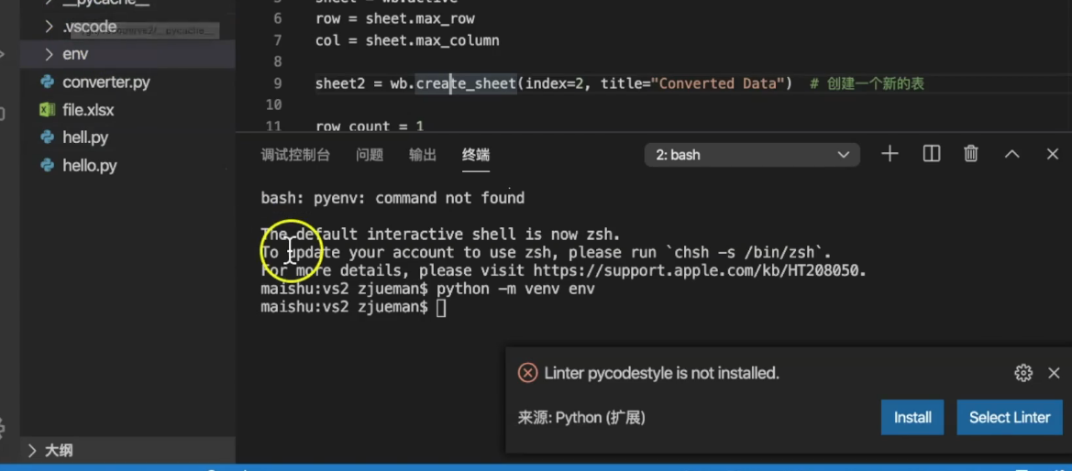Open the terminal selector dropdown '2: bash'
Viewport: 1072px width, 471px height.
click(752, 155)
